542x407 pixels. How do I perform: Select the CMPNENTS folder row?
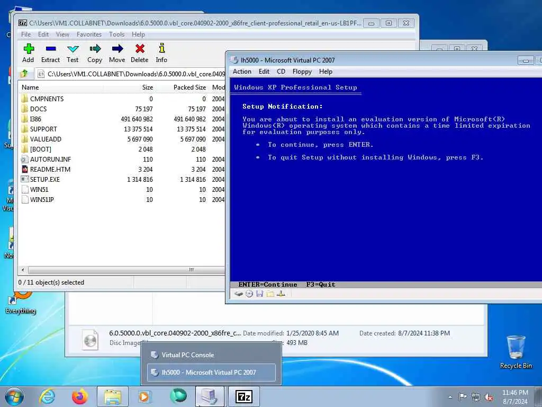coord(122,99)
